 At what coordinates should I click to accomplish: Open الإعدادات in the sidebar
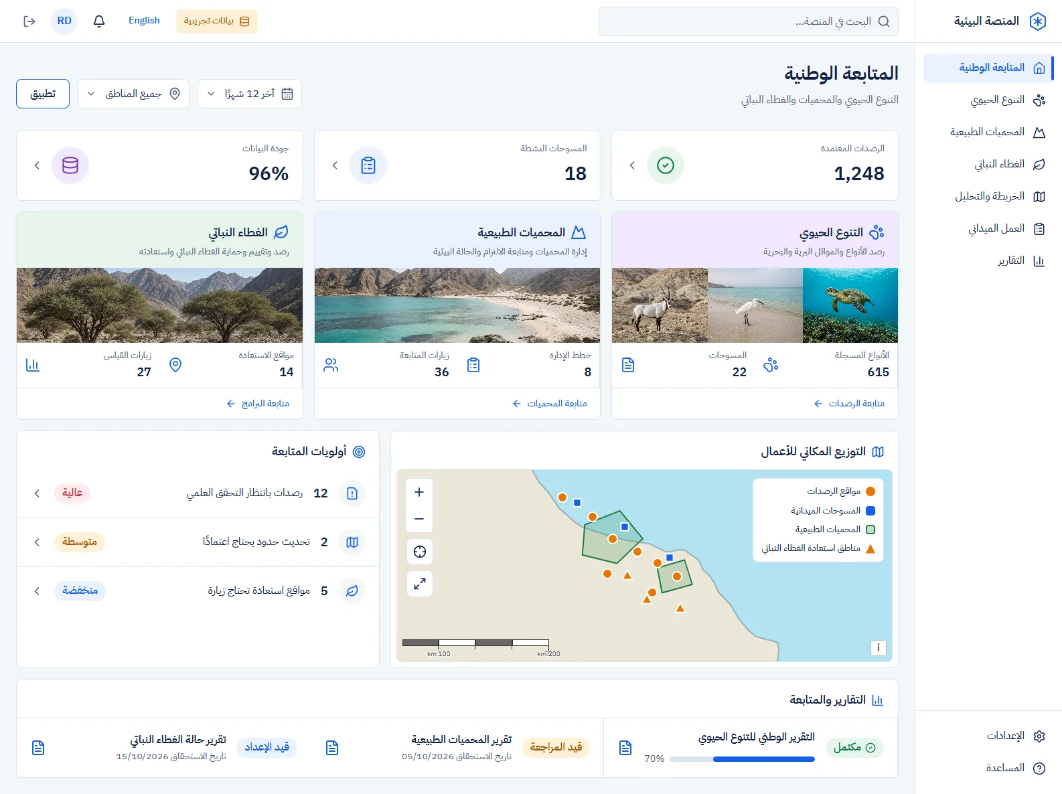(x=988, y=736)
